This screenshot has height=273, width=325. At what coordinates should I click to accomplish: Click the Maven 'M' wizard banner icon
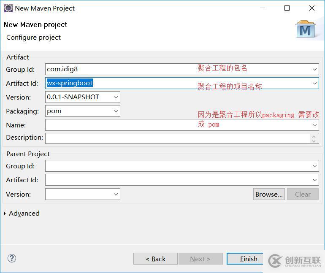tap(305, 29)
